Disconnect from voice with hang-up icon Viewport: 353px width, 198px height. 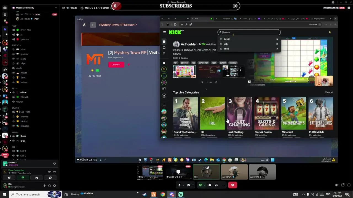[x=54, y=172]
